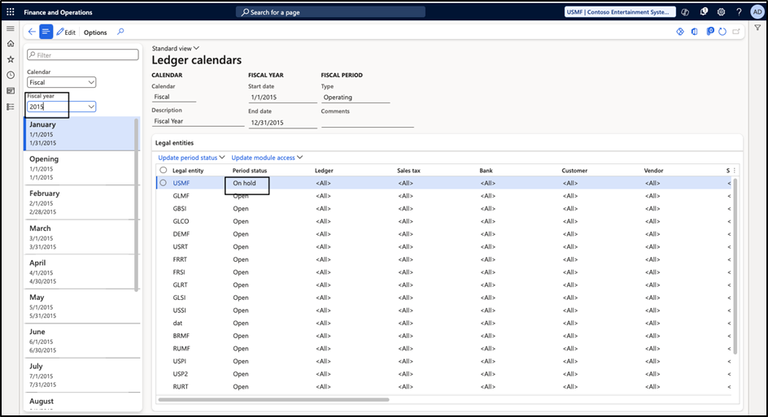The height and width of the screenshot is (417, 768).
Task: Expand the Calendar Fiscal dropdown
Action: [90, 82]
